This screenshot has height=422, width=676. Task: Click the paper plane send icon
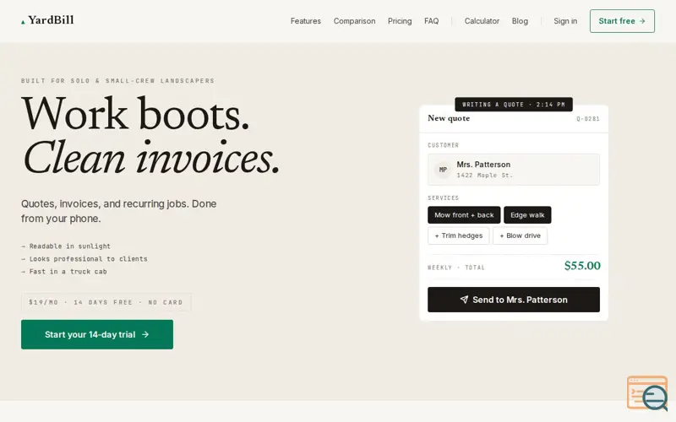[464, 300]
